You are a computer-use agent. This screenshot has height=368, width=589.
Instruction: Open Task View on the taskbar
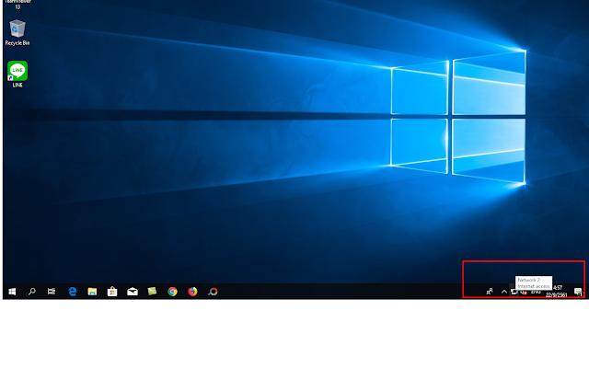pos(52,292)
